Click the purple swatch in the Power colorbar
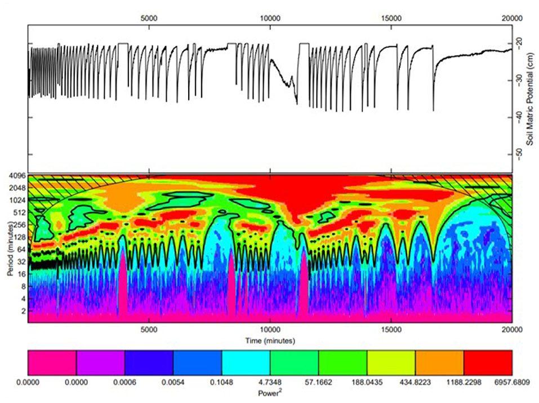This screenshot has width=539, height=403. (100, 363)
